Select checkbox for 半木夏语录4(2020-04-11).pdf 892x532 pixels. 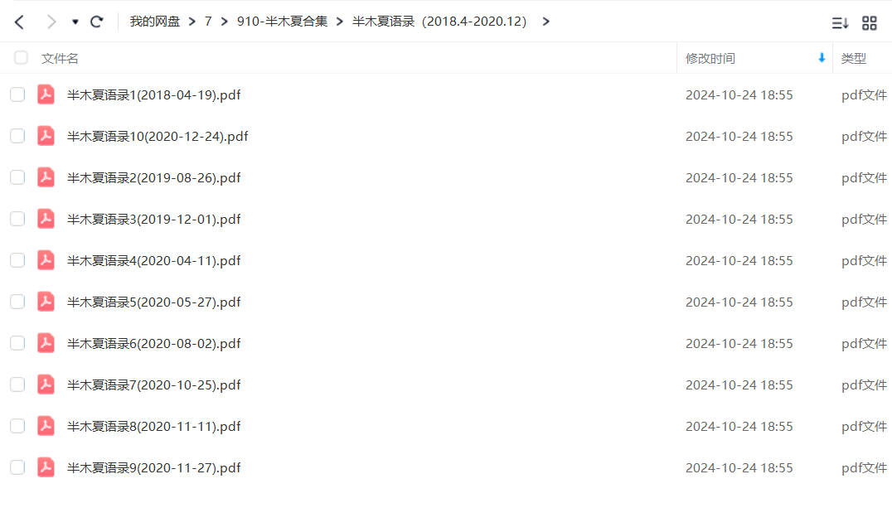(x=17, y=260)
